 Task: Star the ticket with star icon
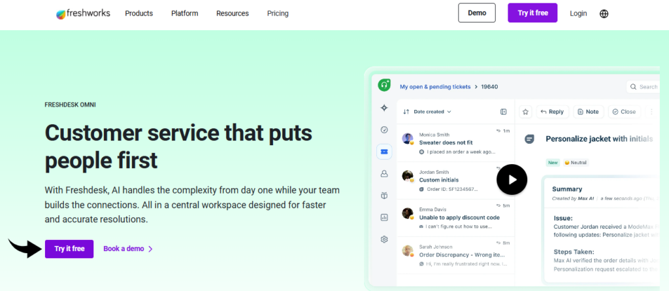click(x=526, y=112)
